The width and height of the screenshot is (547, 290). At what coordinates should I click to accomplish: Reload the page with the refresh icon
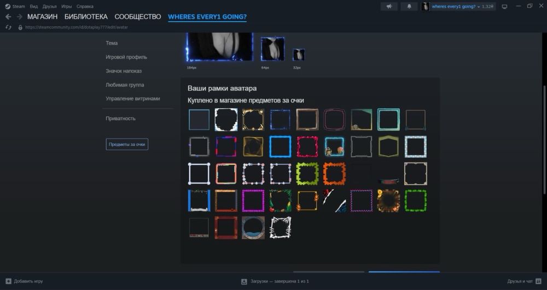pos(8,27)
